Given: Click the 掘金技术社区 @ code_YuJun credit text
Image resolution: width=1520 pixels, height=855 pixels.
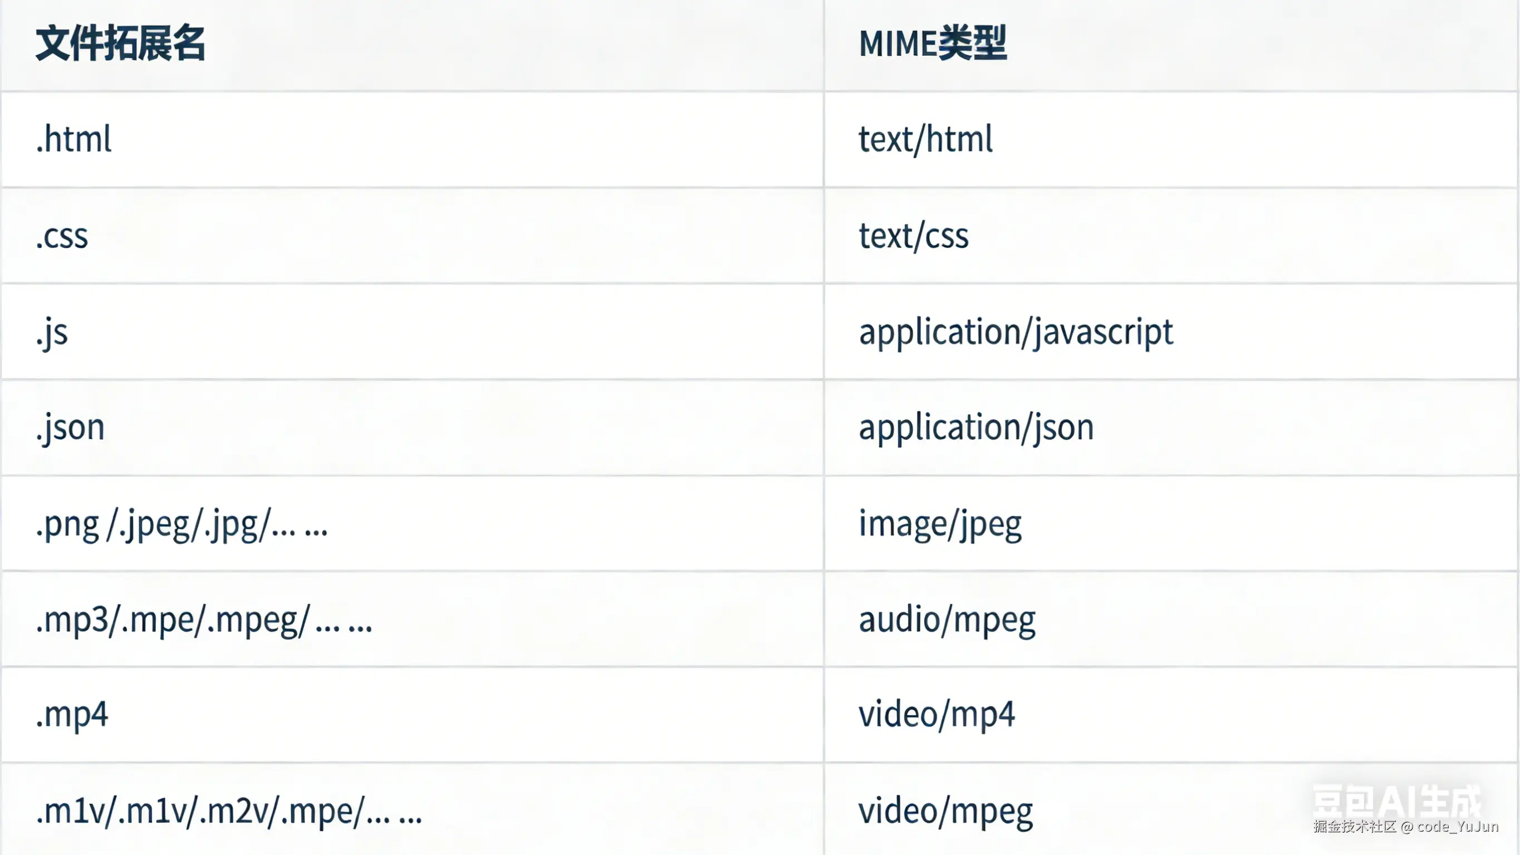Looking at the screenshot, I should tap(1405, 827).
